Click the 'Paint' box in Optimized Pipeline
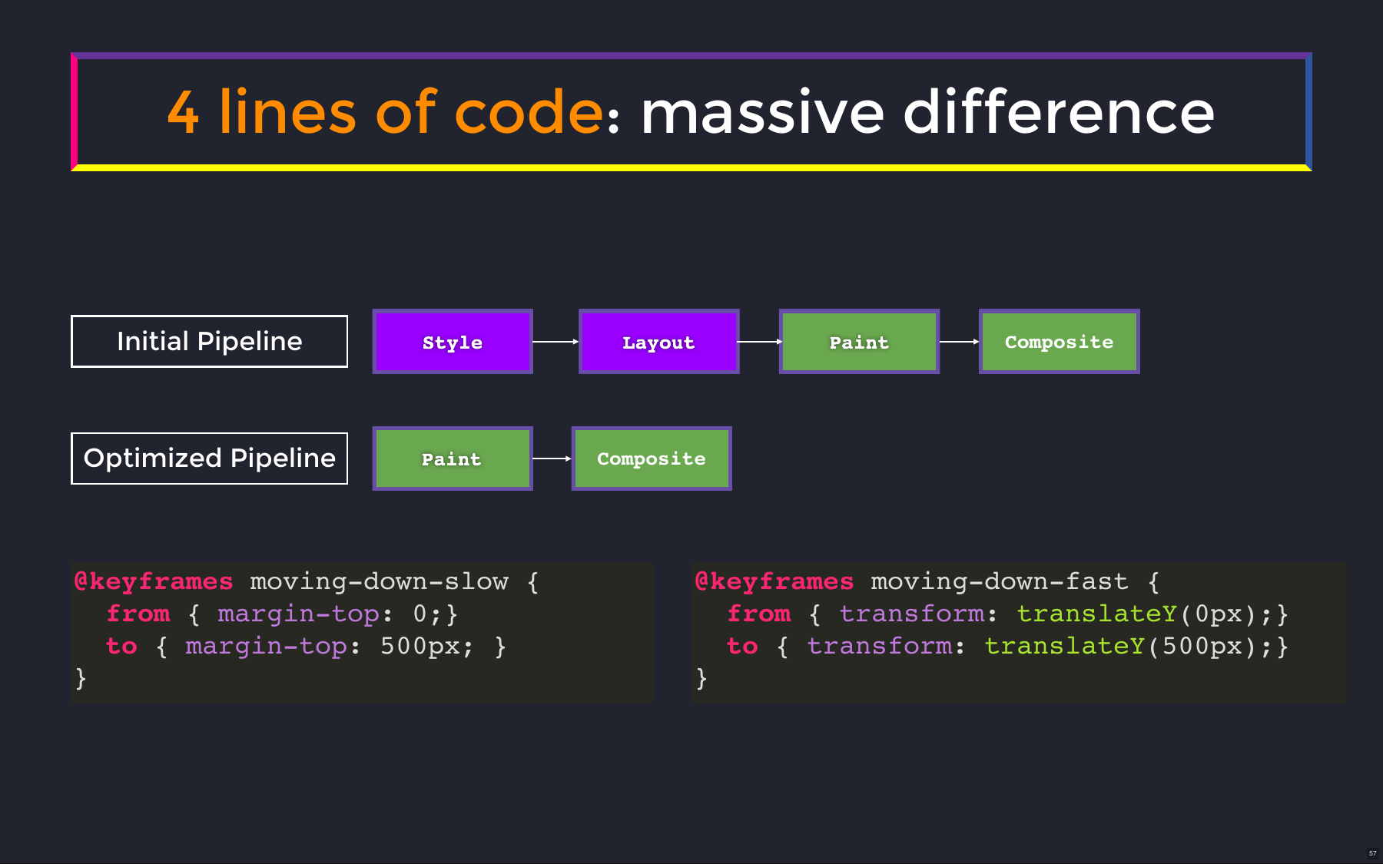This screenshot has height=864, width=1383. 453,458
